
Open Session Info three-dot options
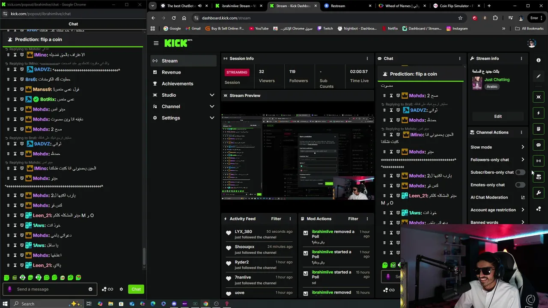point(367,59)
